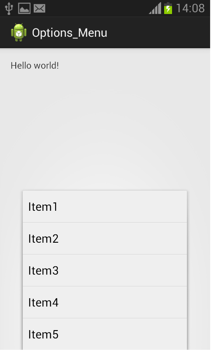The height and width of the screenshot is (352, 211).
Task: Tap empty status bar area between icons
Action: [97, 9]
